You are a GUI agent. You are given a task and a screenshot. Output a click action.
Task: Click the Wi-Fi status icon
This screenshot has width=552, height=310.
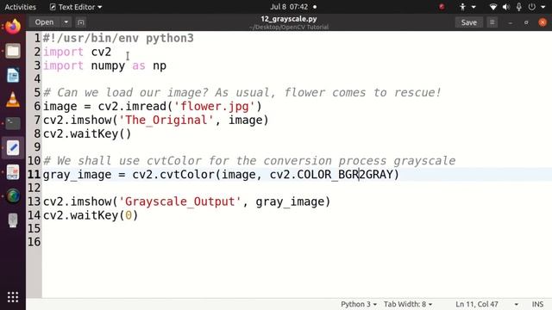(x=492, y=7)
